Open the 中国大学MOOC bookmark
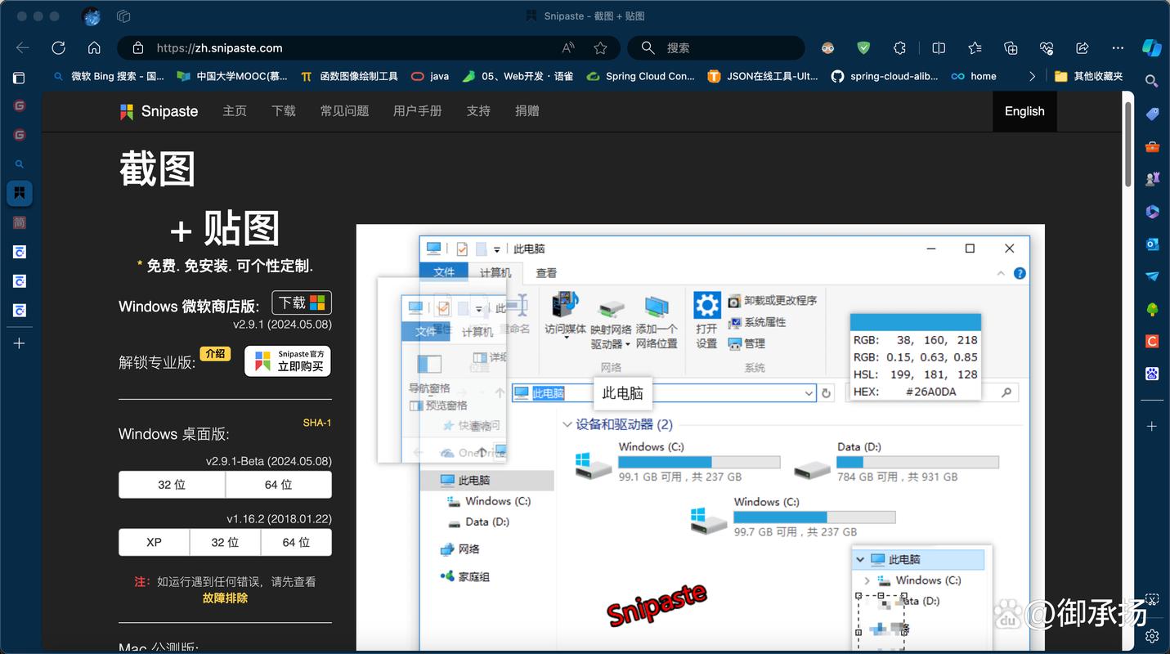The height and width of the screenshot is (654, 1170). 232,76
